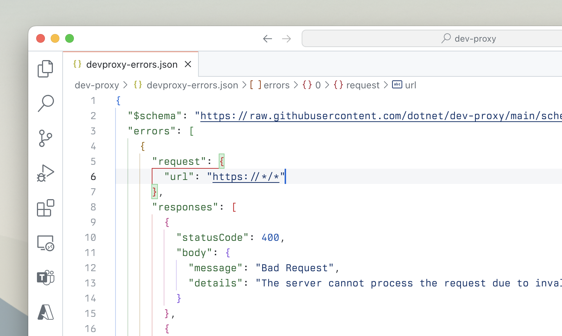Open the Explorer view
This screenshot has height=336, width=562.
[45, 69]
